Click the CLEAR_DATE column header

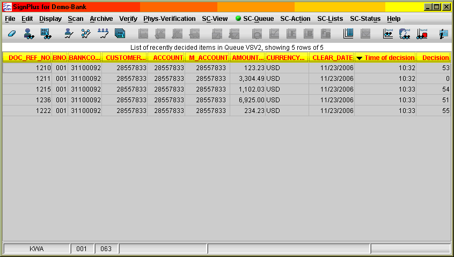pos(332,58)
